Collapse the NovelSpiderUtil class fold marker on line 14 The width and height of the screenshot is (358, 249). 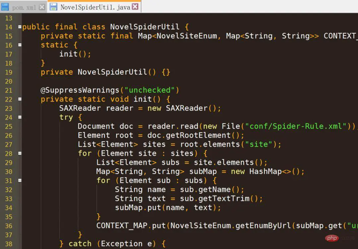point(19,27)
